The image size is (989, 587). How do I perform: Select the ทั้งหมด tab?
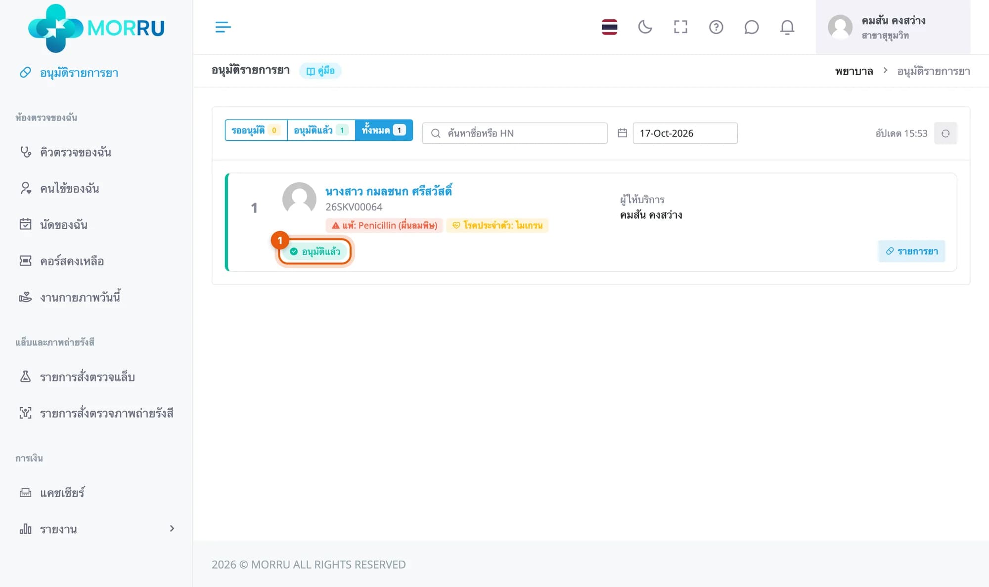click(384, 130)
